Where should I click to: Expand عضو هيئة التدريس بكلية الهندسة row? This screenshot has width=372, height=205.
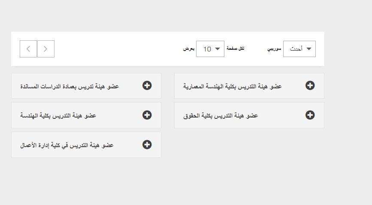coord(58,115)
